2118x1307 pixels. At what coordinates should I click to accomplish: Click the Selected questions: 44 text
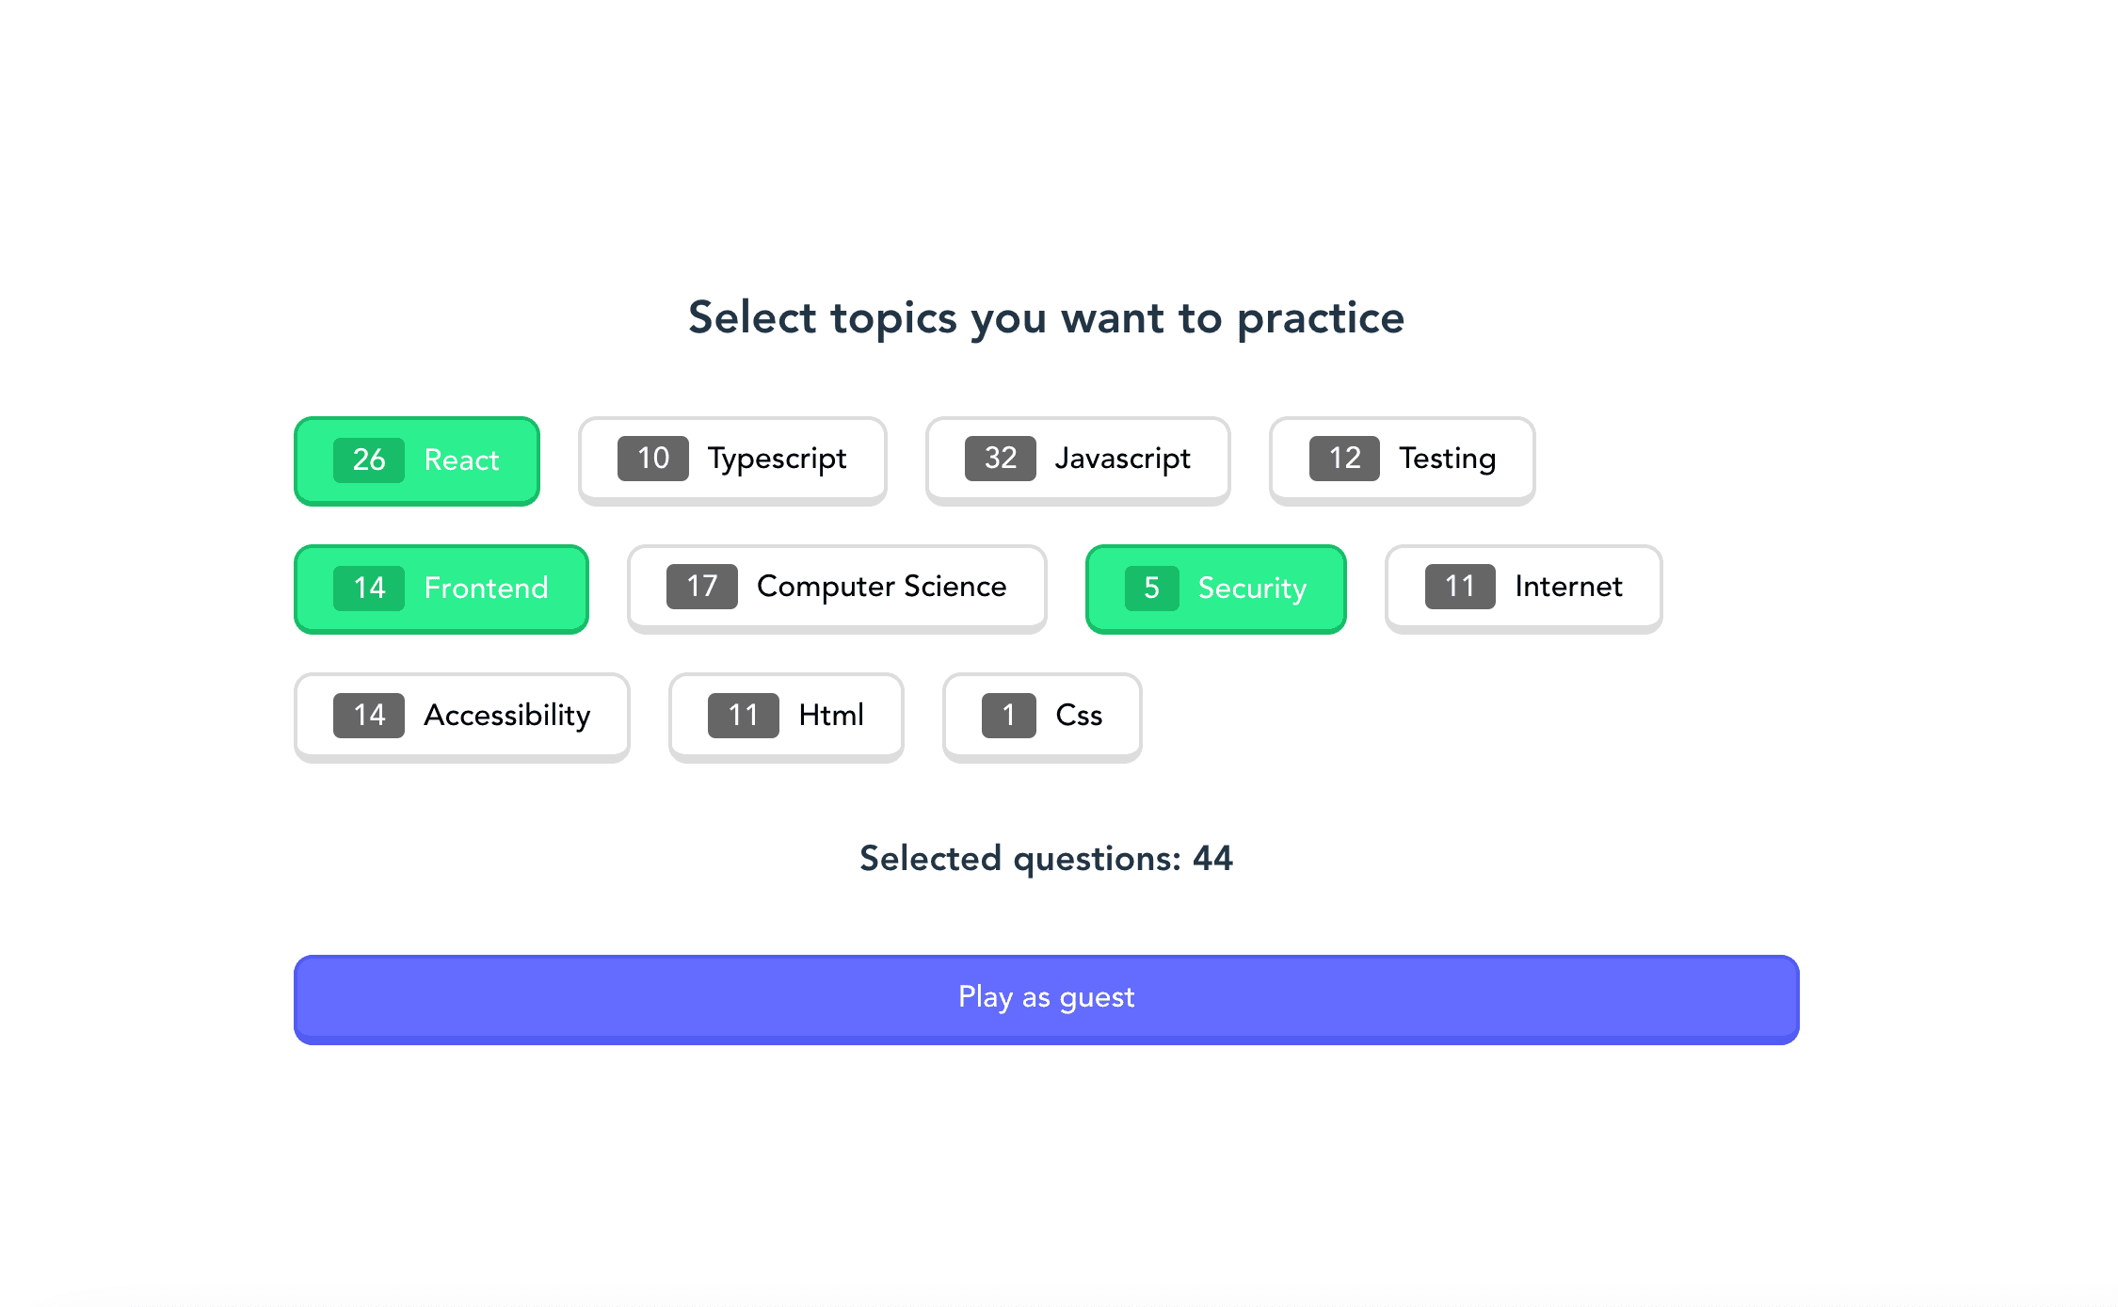(1046, 859)
